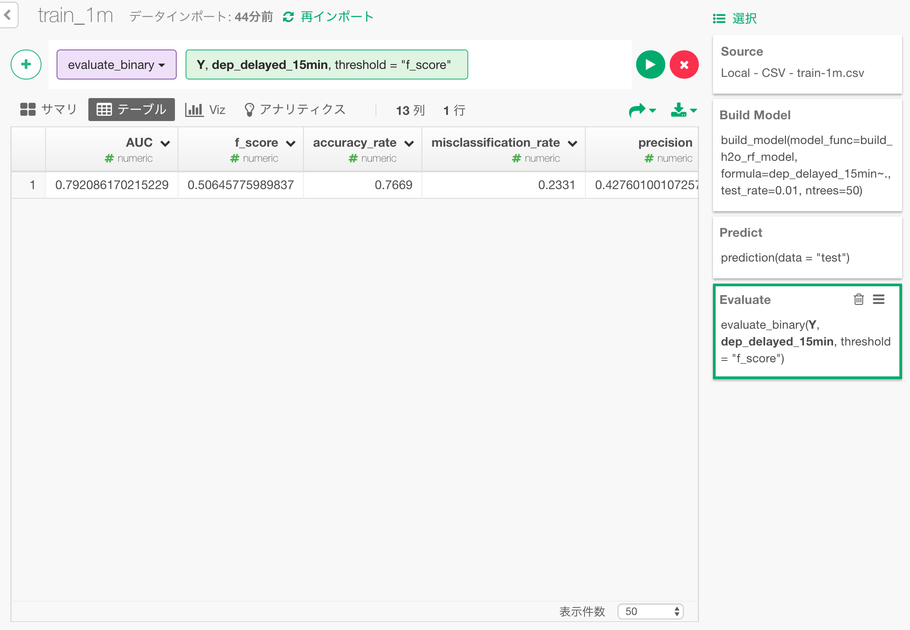
Task: Delete the Evaluate step via trash icon
Action: (858, 299)
